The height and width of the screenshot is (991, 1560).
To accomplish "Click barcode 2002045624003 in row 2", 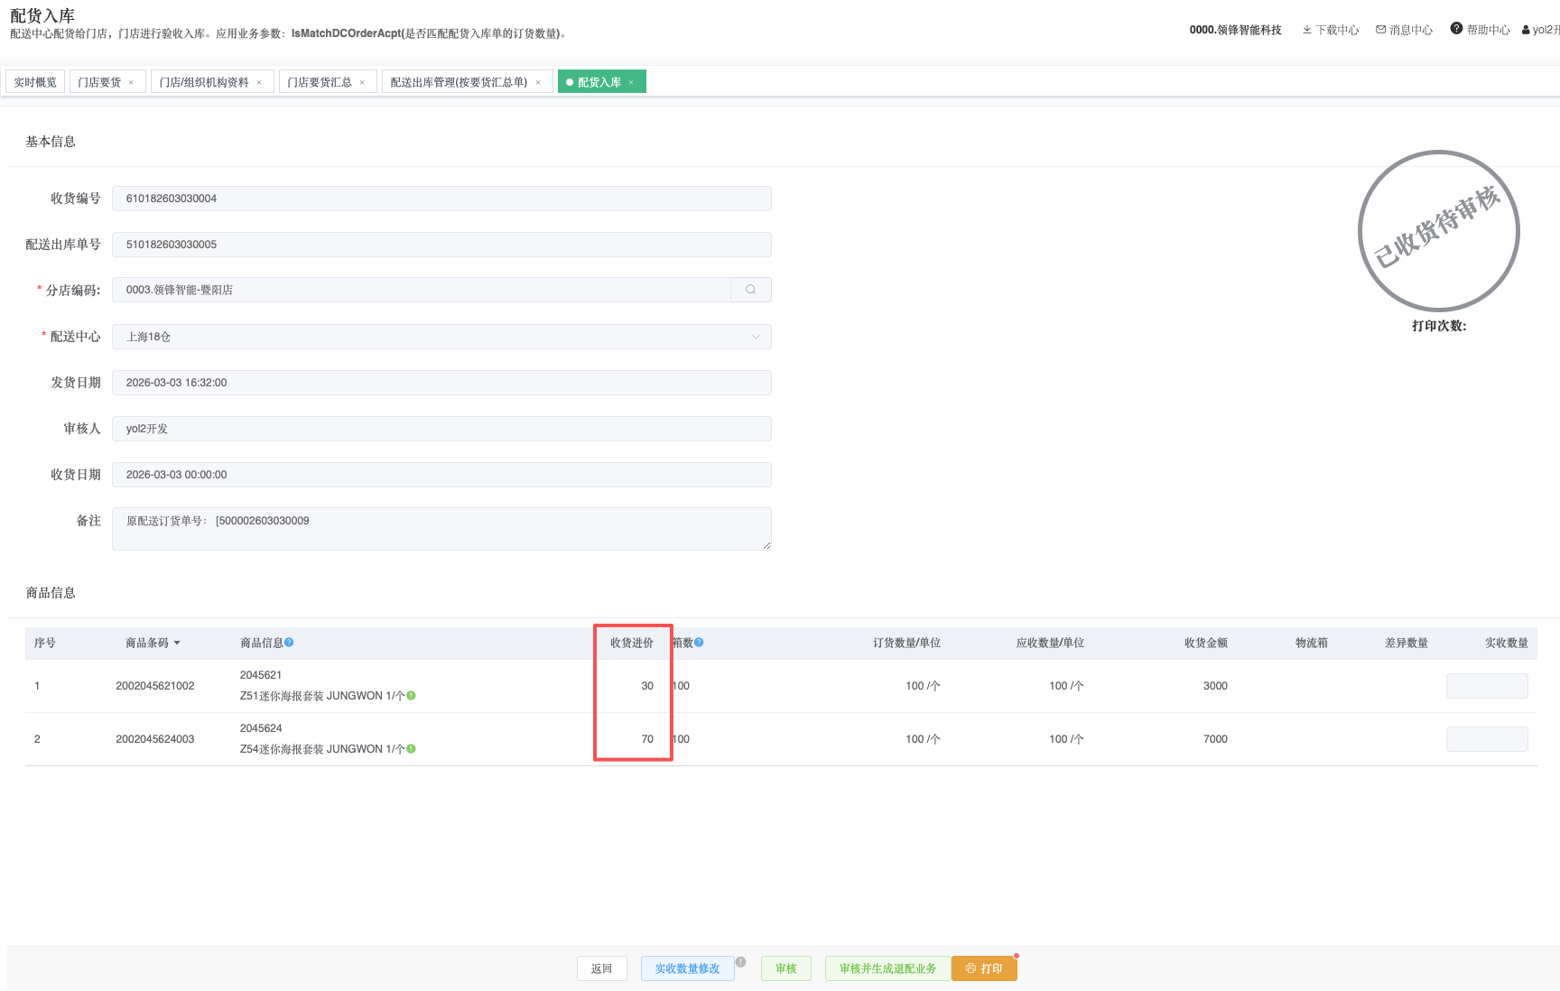I will pyautogui.click(x=155, y=739).
